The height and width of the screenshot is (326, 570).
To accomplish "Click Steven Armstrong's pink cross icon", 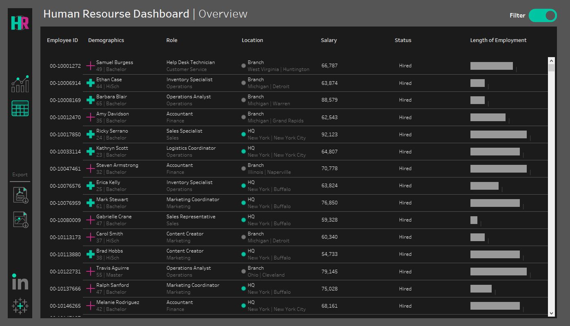I will click(91, 169).
